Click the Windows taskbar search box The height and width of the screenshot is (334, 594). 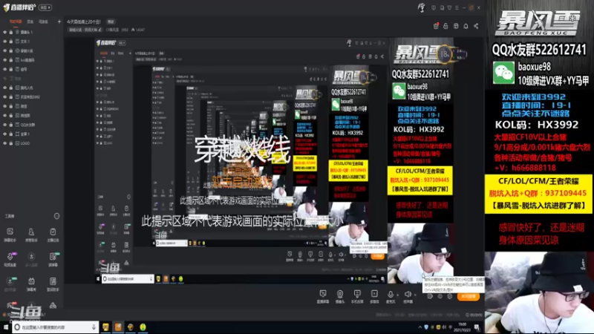tap(55, 327)
